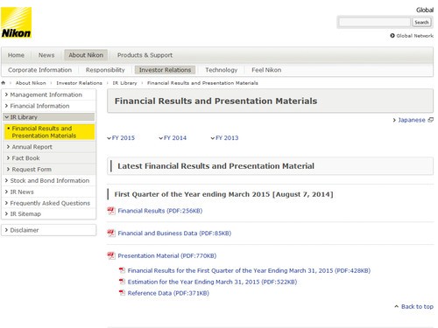Open Reference Data (PDF:371KB) link
Viewport: 438px width, 328px height.
tap(168, 293)
